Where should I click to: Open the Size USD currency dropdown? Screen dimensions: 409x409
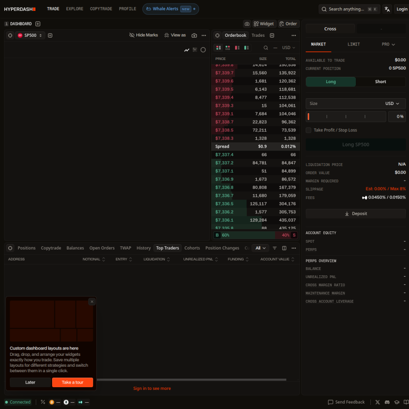click(x=392, y=104)
